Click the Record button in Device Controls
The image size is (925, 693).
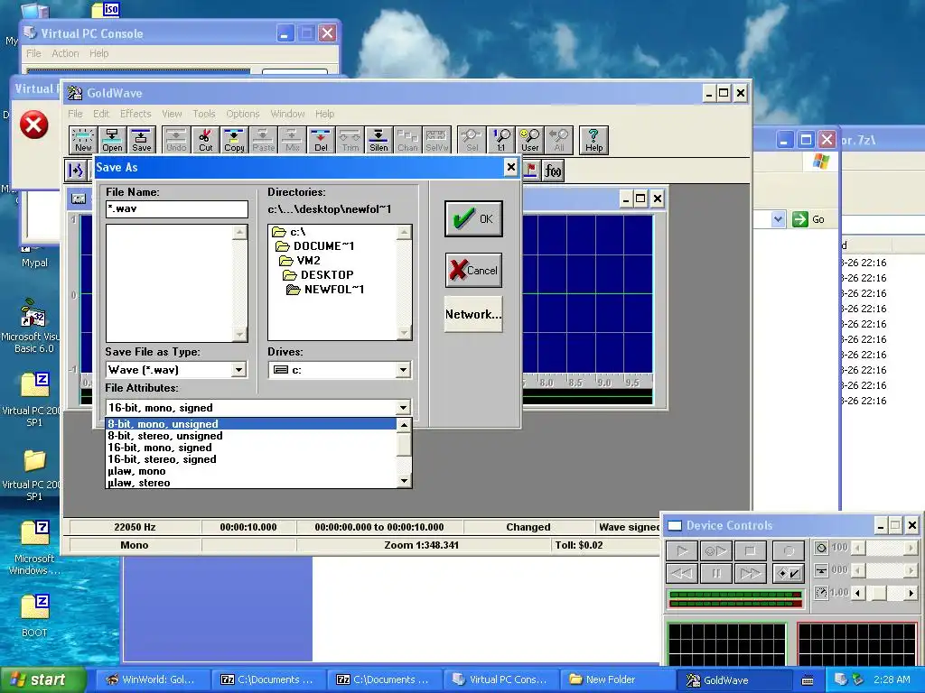[x=788, y=551]
